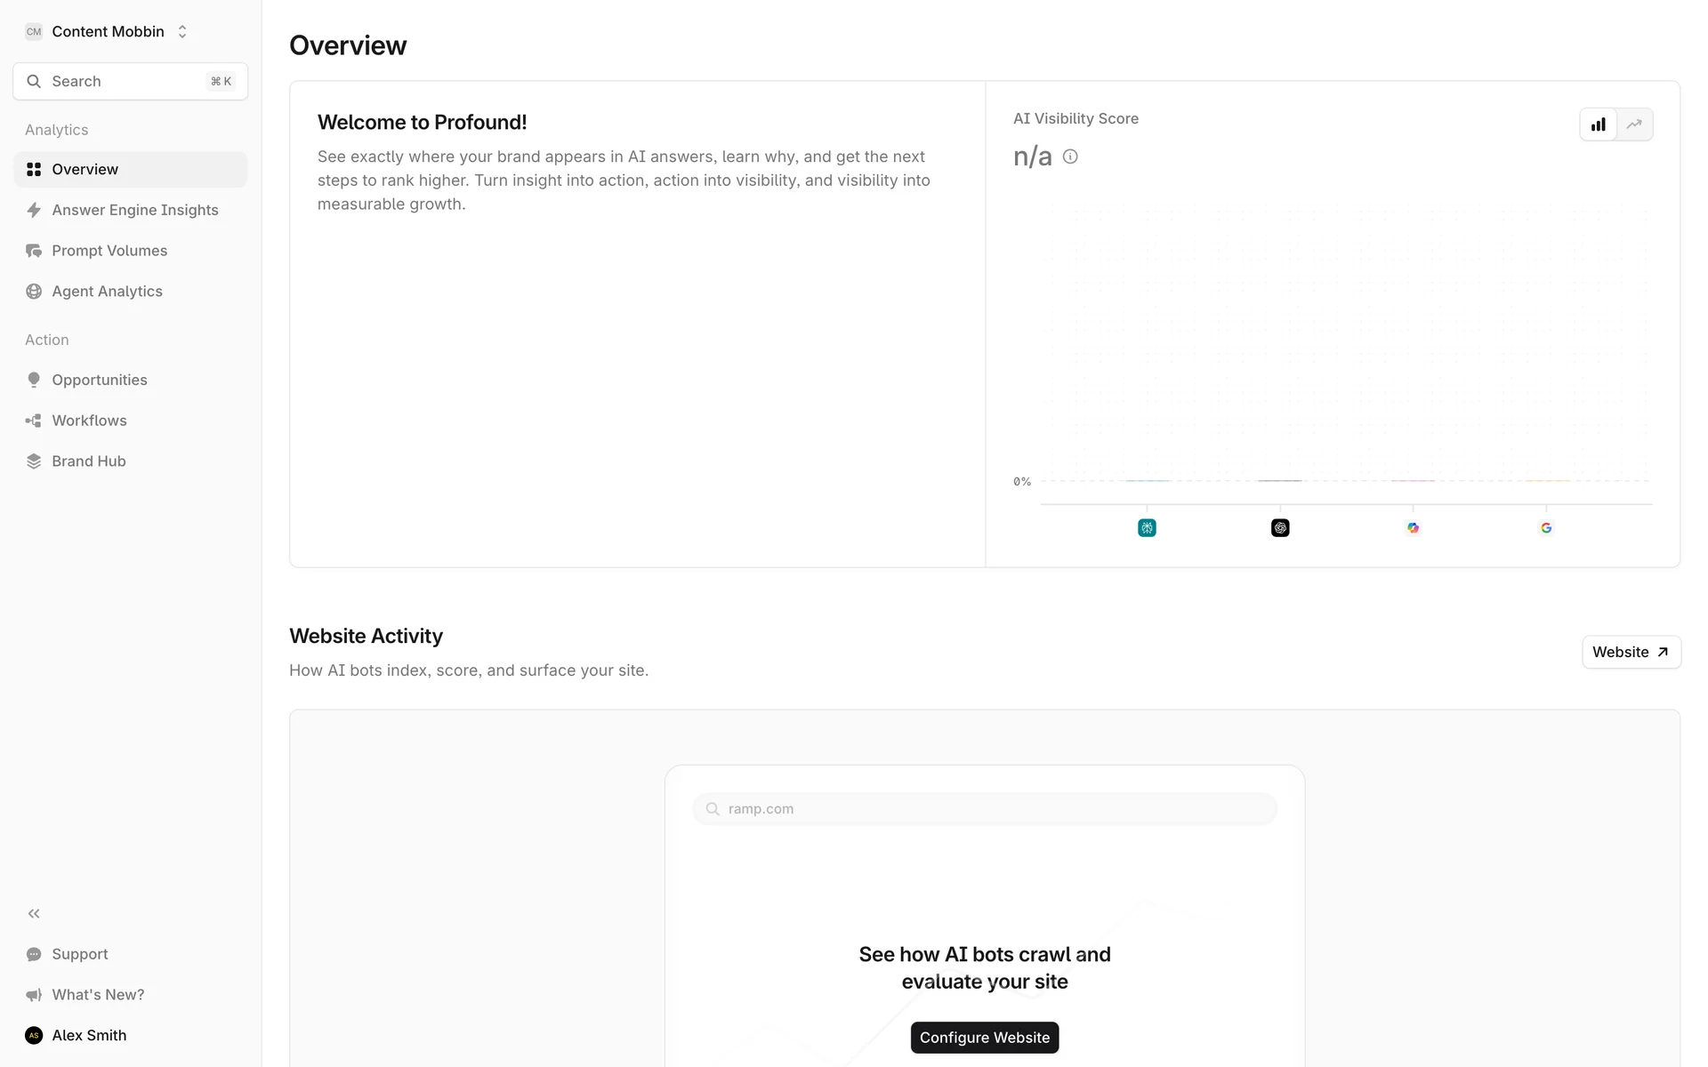Click the sidebar Search field
The image size is (1708, 1067).
[130, 81]
